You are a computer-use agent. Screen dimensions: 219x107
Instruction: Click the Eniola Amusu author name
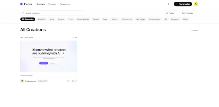[30, 81]
